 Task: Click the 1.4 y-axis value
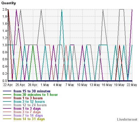click(5, 31)
